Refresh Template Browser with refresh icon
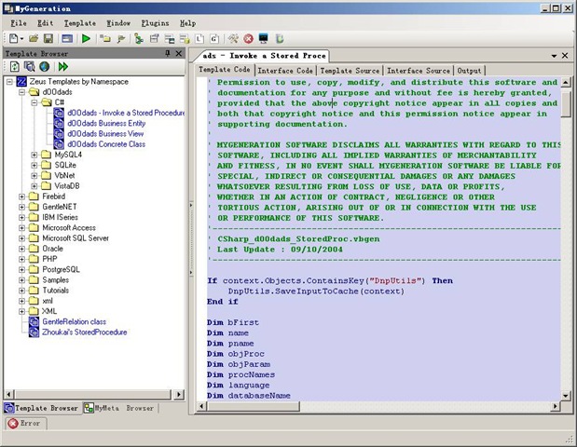 14,66
